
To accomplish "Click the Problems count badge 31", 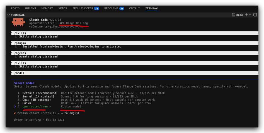I will point(122,8).
